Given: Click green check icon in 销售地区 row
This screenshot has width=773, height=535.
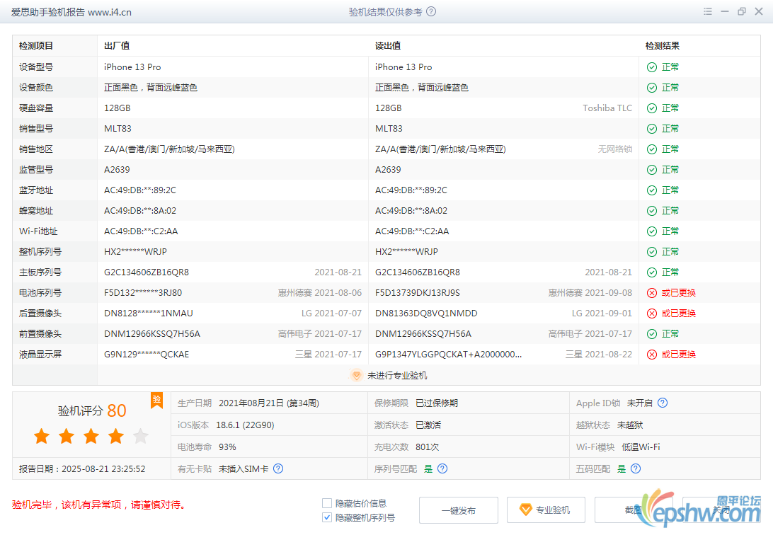Looking at the screenshot, I should coord(652,149).
